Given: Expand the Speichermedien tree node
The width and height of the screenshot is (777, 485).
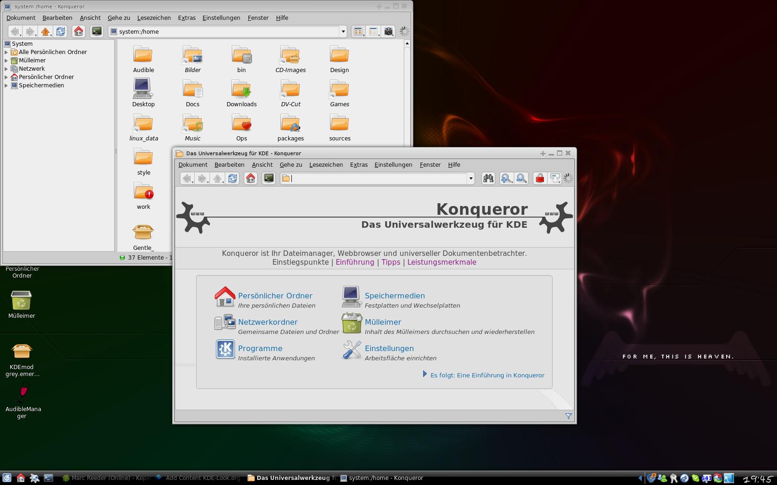Looking at the screenshot, I should point(6,85).
